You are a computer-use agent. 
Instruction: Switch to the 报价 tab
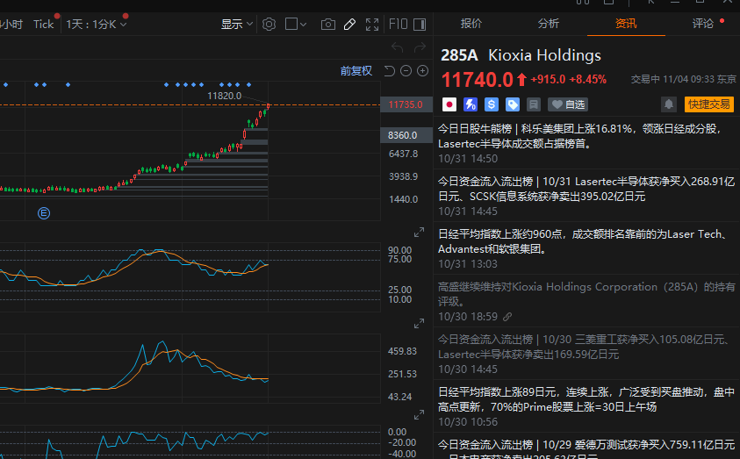tap(471, 24)
